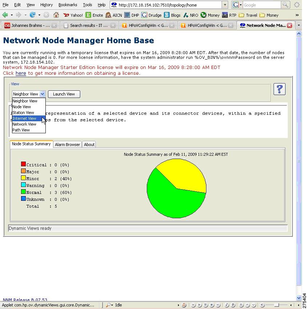
Task: Select Neighbor View in the dropdown list
Action: [x=29, y=101]
